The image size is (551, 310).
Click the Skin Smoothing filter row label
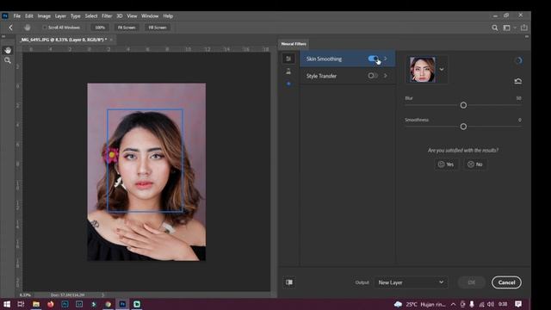(324, 59)
